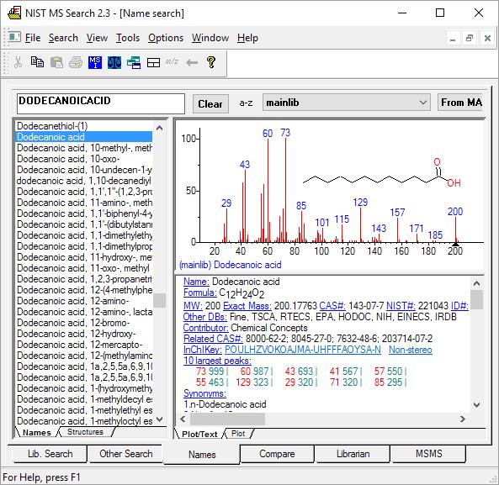
Task: Click the Paste clipboard icon
Action: (56, 62)
